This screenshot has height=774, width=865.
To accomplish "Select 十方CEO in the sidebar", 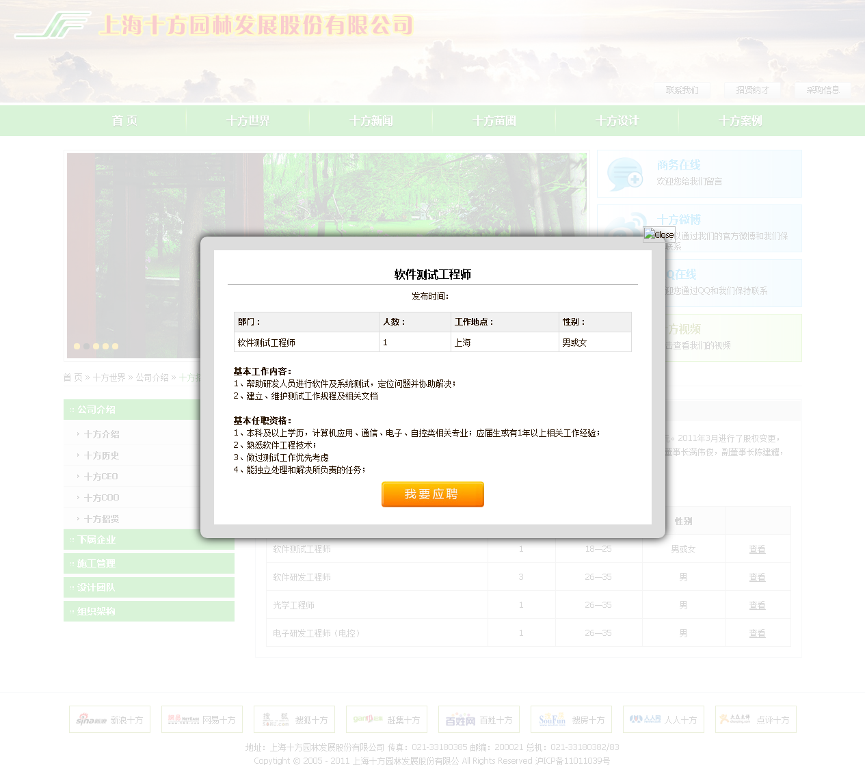I will click(x=101, y=477).
